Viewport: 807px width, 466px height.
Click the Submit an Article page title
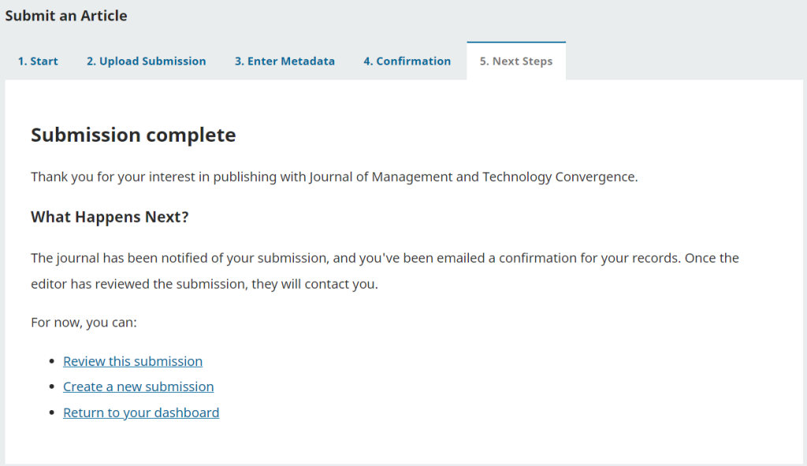(x=66, y=16)
